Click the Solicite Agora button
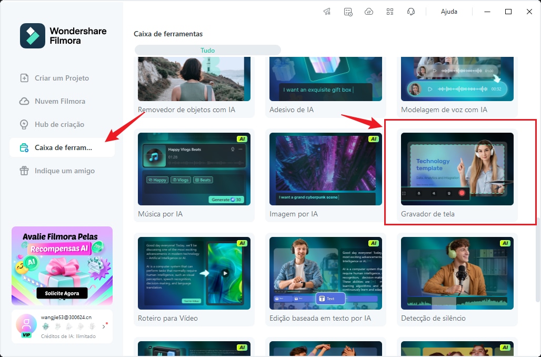Screen dimensions: 541x357 point(62,293)
